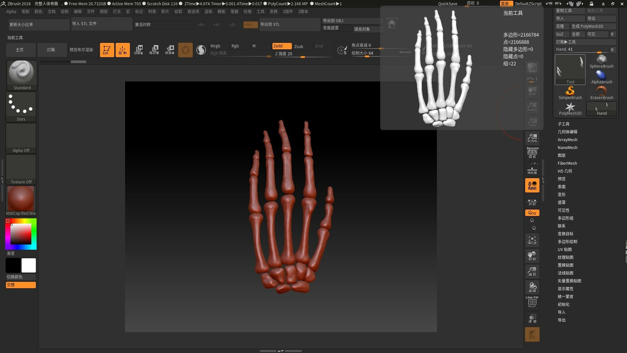The width and height of the screenshot is (627, 353).
Task: Select the EraserBrush tool
Action: pyautogui.click(x=602, y=92)
